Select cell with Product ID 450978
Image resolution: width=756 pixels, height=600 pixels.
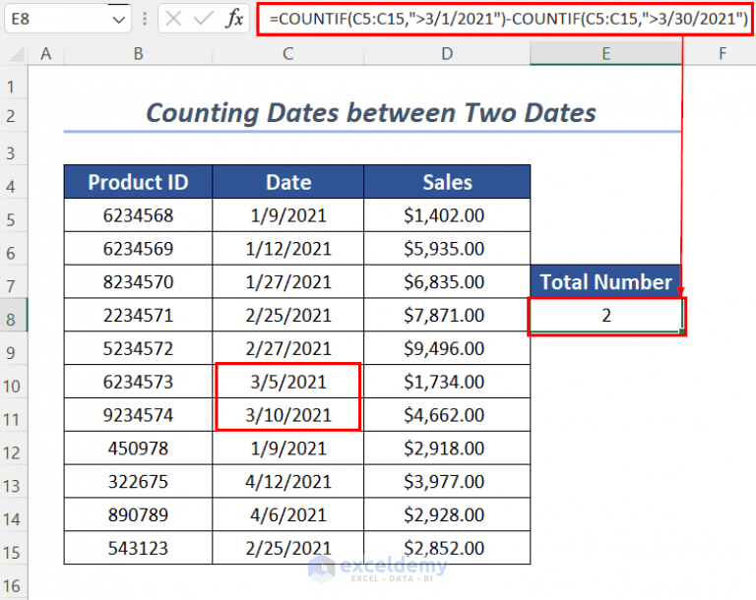(x=138, y=449)
